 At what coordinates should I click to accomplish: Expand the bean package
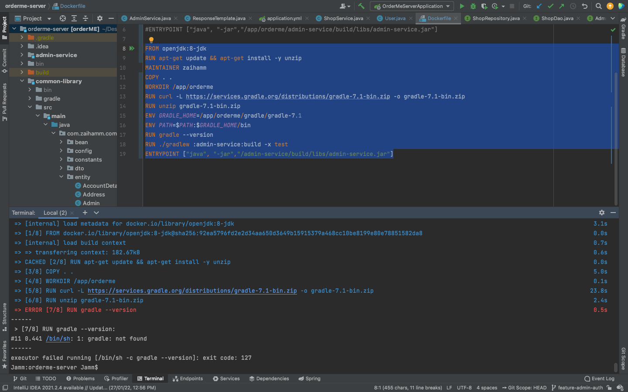click(61, 142)
